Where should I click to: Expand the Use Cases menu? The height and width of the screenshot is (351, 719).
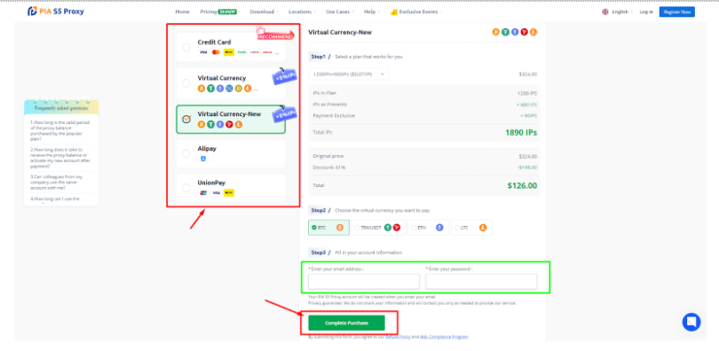(340, 12)
